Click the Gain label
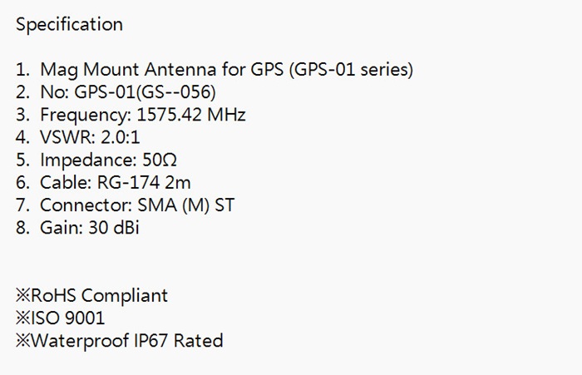 point(60,227)
